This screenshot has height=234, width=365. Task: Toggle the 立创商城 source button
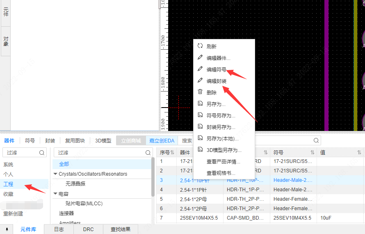coord(131,140)
